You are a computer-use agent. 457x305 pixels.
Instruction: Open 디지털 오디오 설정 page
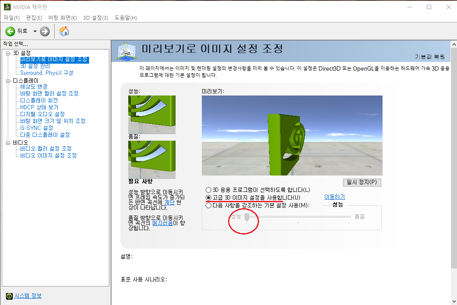[x=42, y=114]
